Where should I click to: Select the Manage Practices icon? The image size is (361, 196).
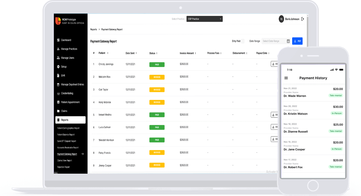point(58,49)
